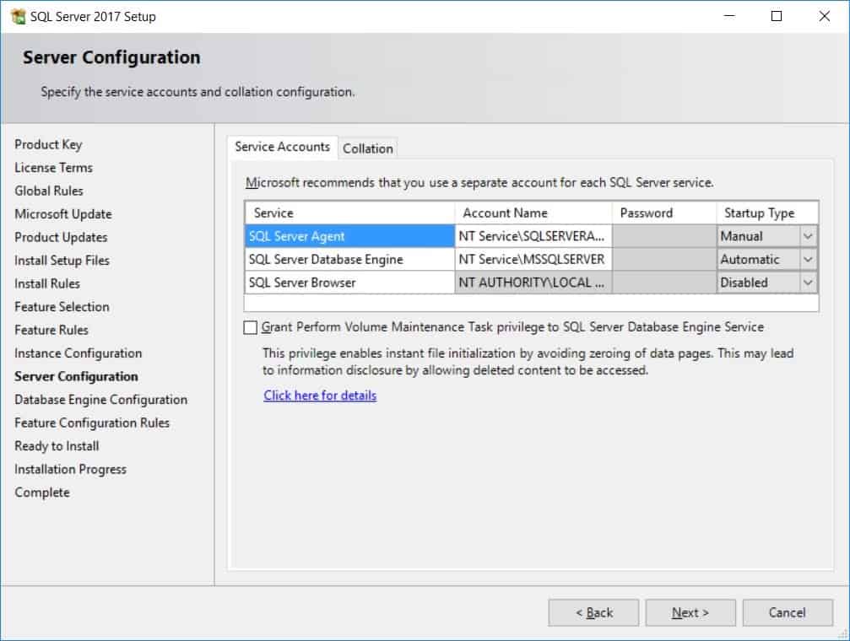Click Feature Selection step
The image size is (850, 641).
pos(62,307)
